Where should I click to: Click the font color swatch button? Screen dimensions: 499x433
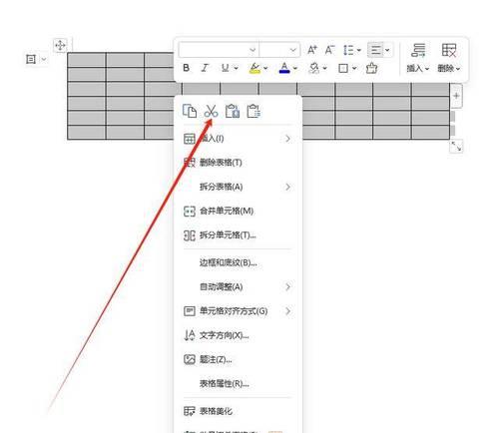284,68
